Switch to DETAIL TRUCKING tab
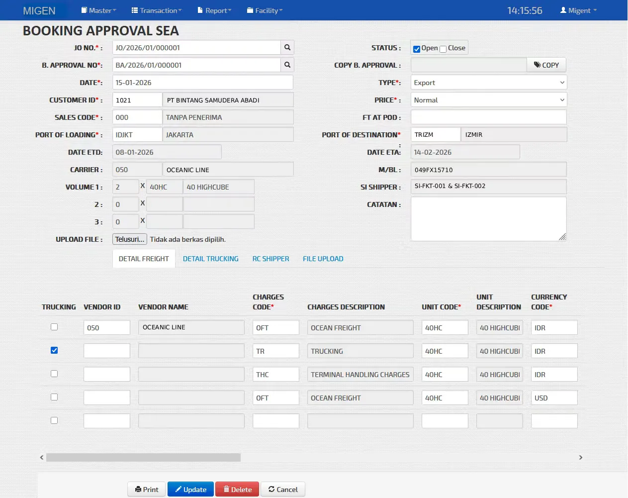628x498 pixels. [211, 259]
